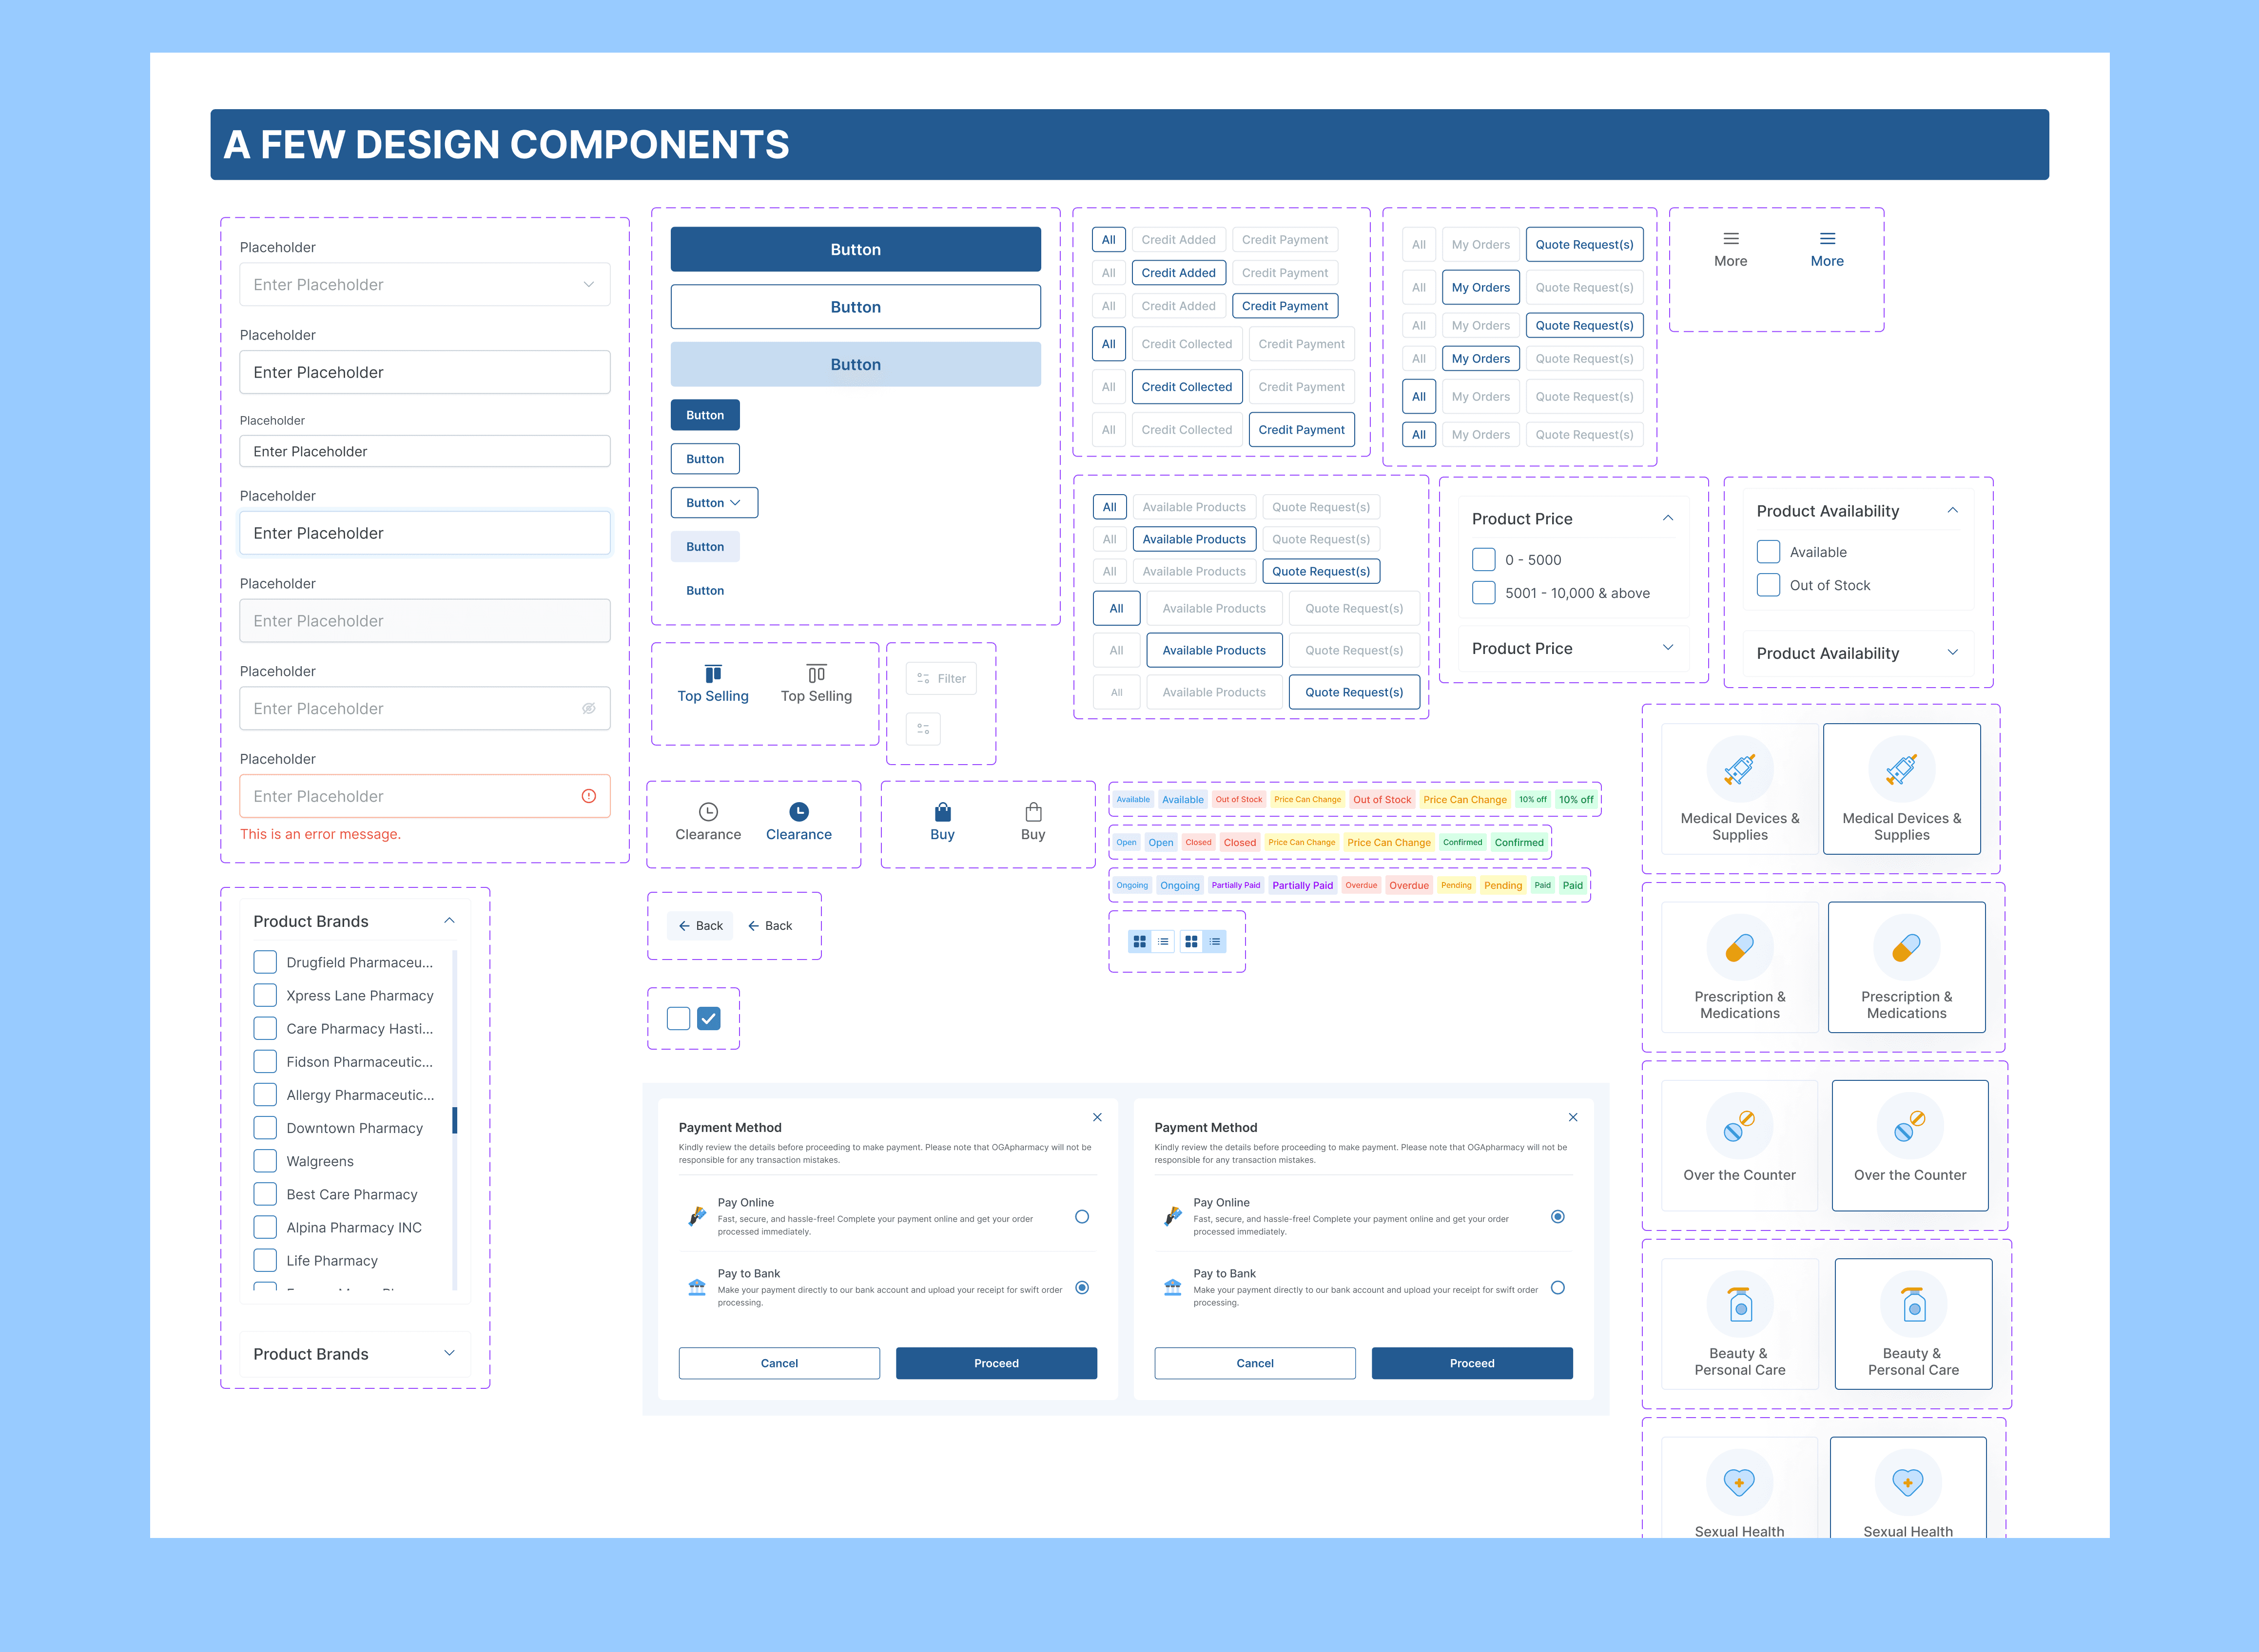Expand the collapsed Product Brands panel
The width and height of the screenshot is (2259, 1652).
coord(449,1354)
